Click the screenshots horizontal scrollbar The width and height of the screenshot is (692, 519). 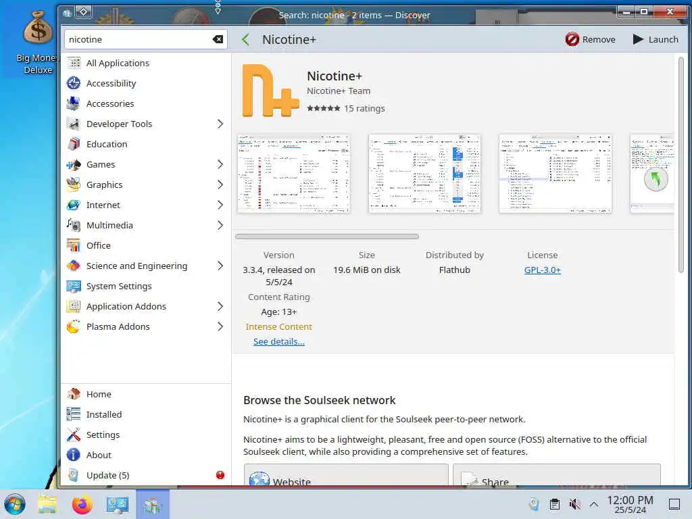coord(327,237)
